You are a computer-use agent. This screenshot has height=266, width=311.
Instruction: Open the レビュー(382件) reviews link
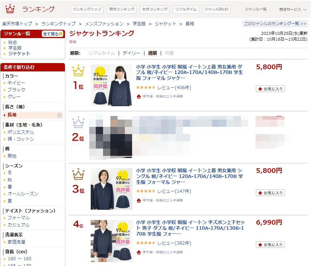pos(174,243)
